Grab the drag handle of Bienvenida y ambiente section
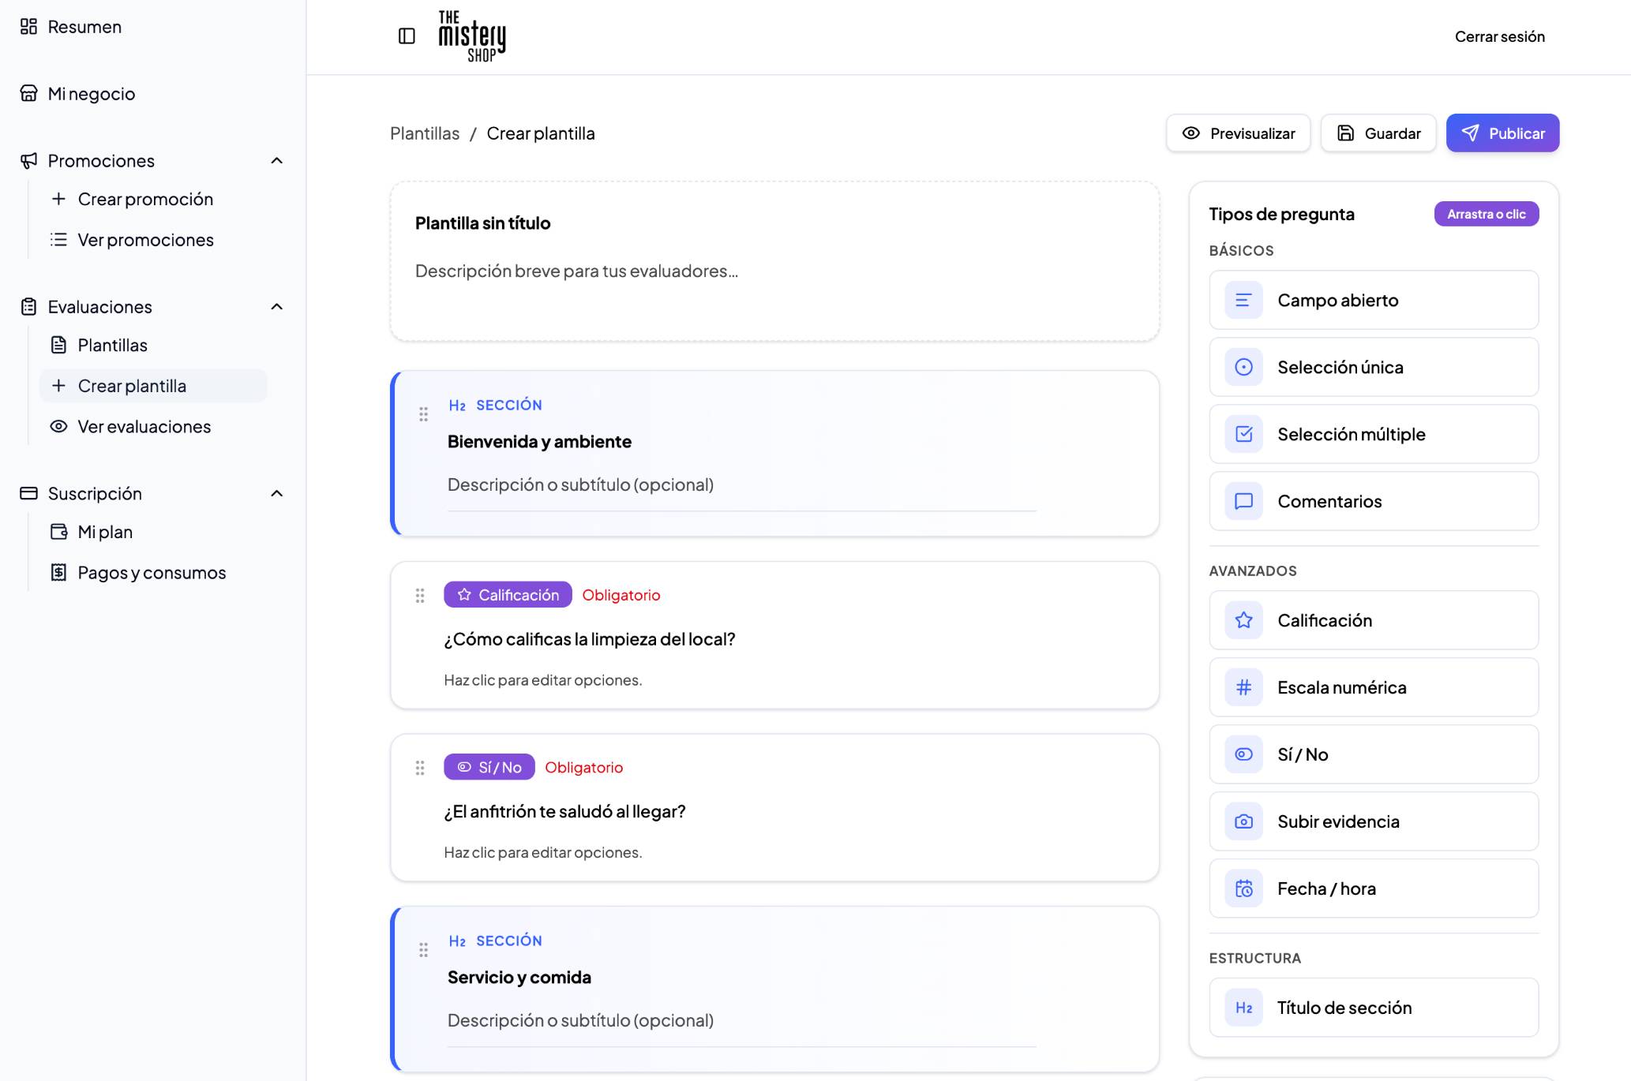 pos(423,414)
